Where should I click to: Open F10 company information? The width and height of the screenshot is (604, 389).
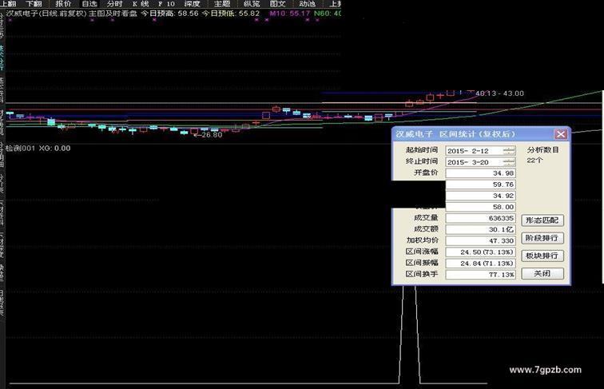click(x=166, y=4)
